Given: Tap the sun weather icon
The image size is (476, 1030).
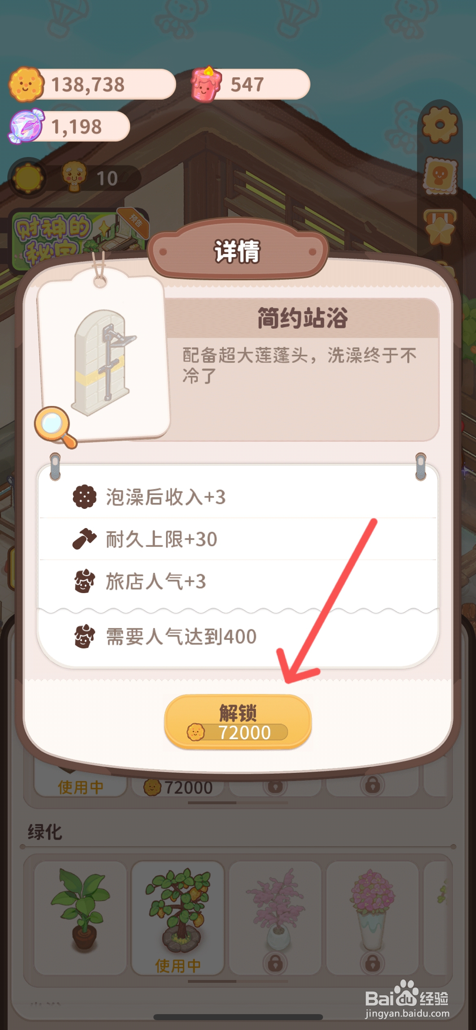Looking at the screenshot, I should tap(28, 178).
